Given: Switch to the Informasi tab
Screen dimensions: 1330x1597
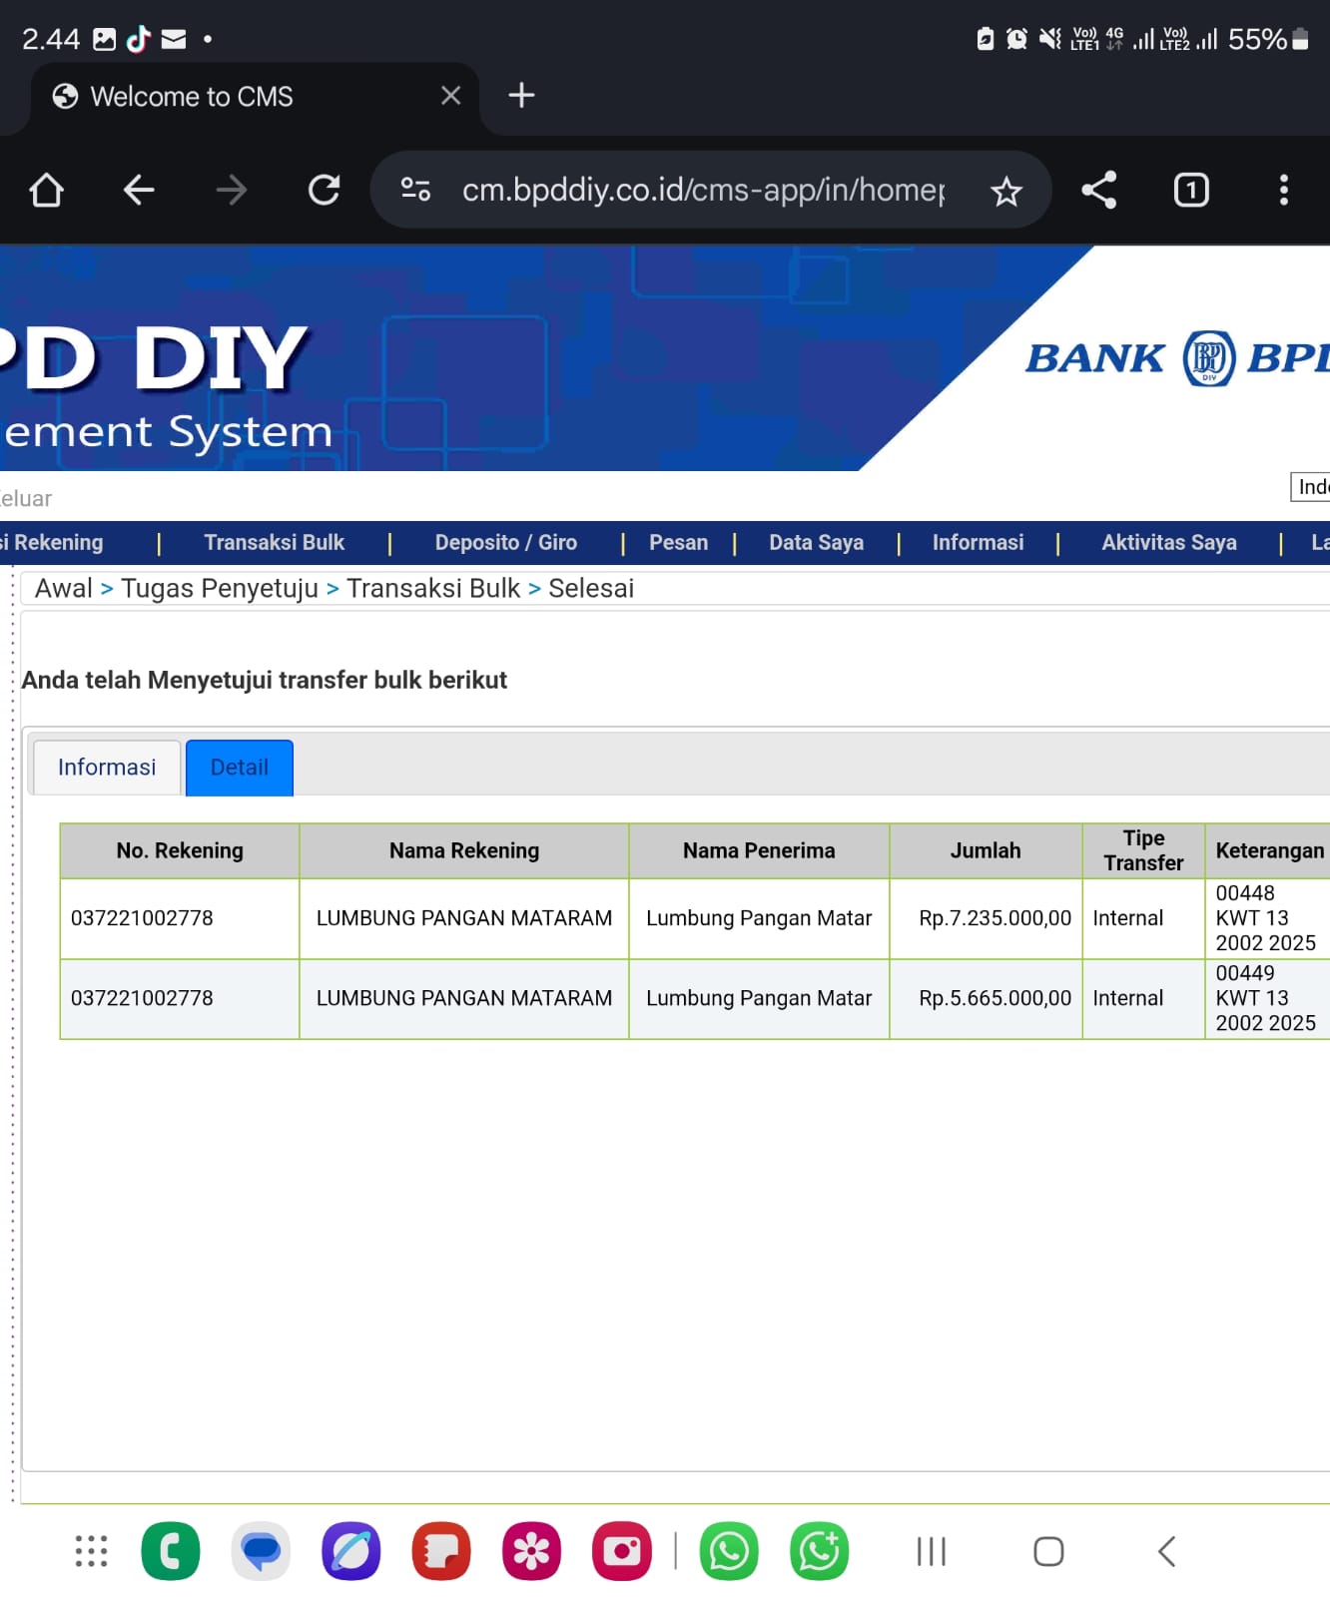Looking at the screenshot, I should (x=107, y=767).
